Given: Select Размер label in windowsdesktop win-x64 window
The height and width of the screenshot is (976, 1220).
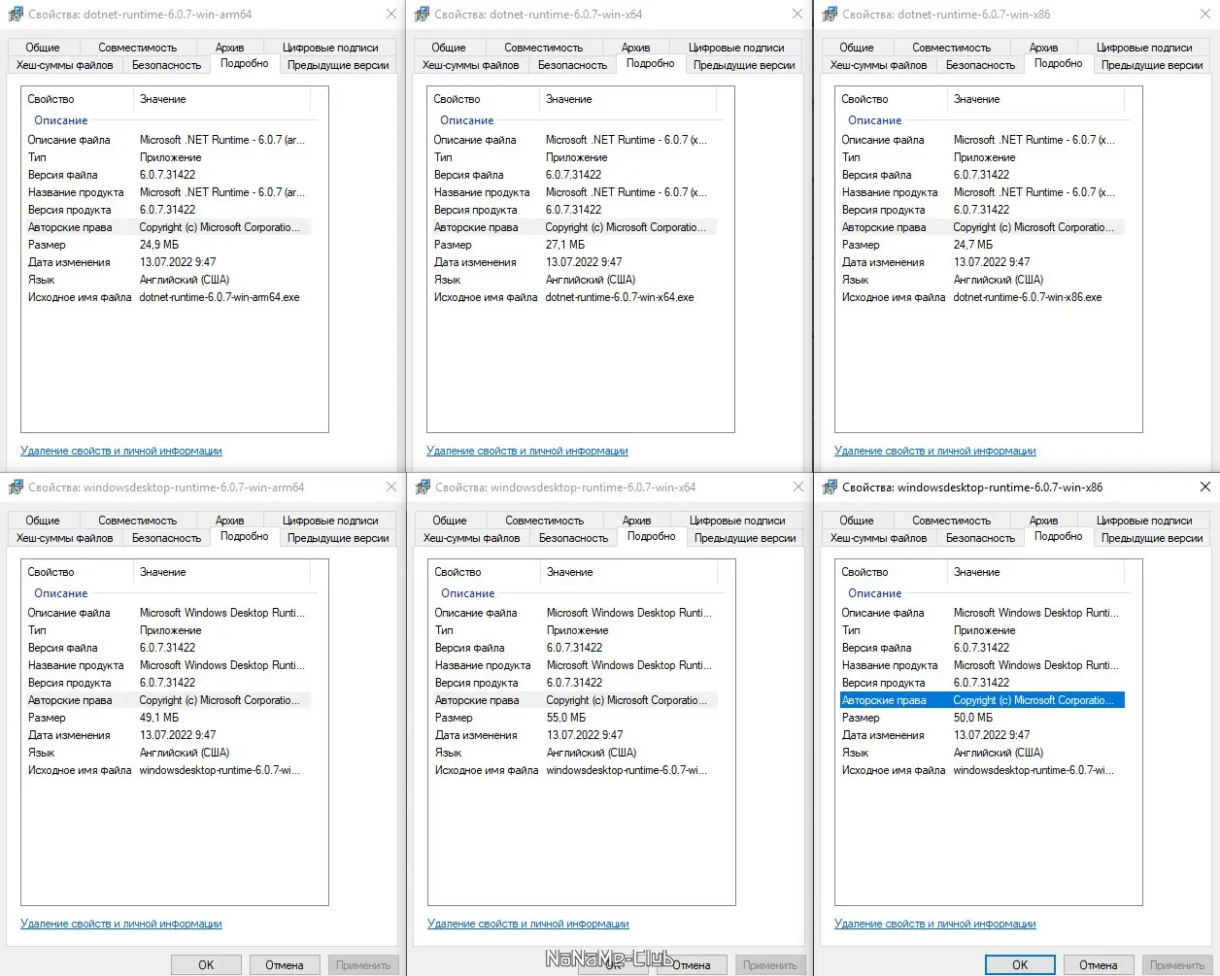Looking at the screenshot, I should point(454,718).
